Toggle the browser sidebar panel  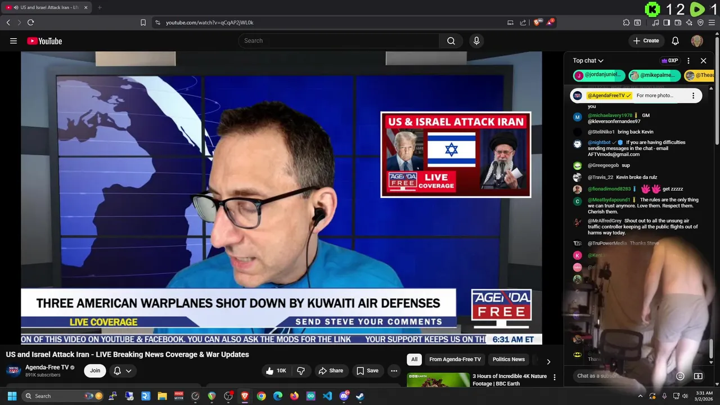pos(667,22)
